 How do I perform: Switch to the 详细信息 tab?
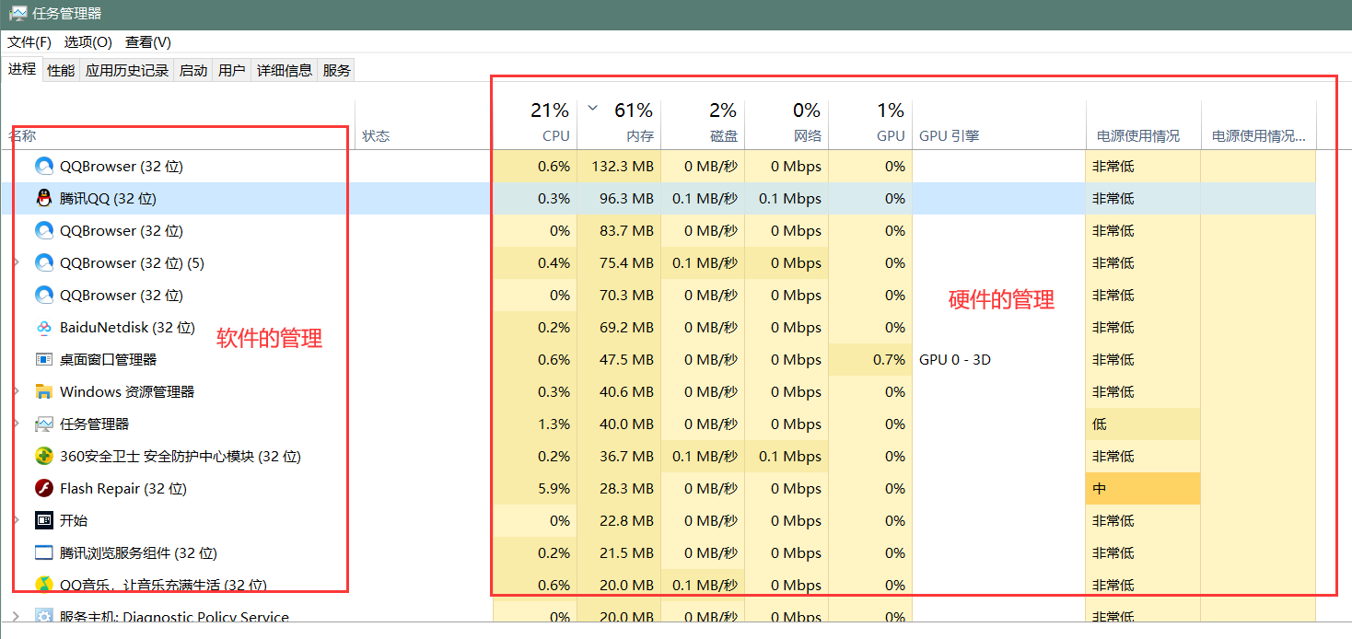coord(285,70)
